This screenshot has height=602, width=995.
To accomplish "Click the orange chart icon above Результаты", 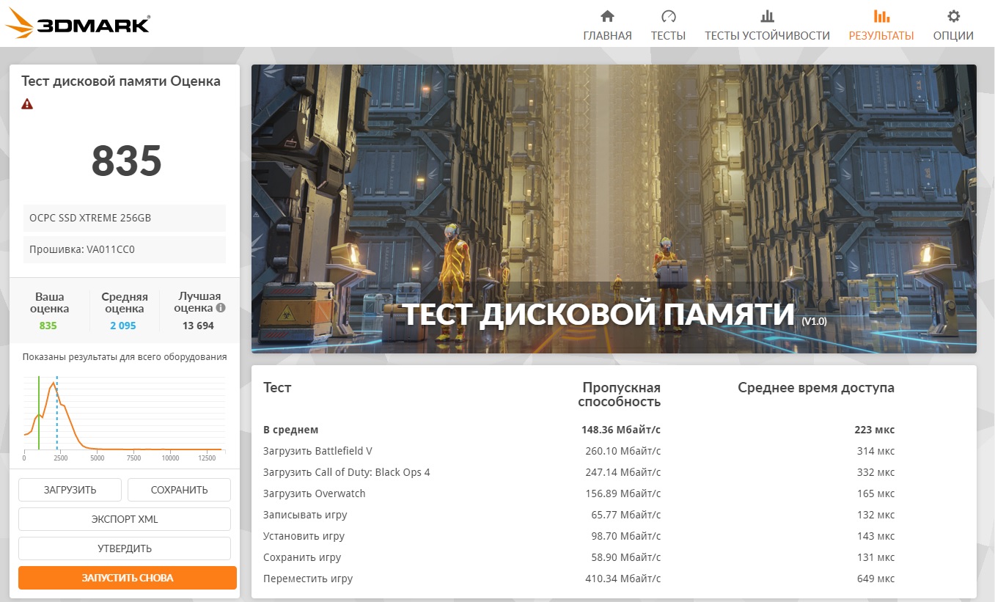I will click(881, 16).
